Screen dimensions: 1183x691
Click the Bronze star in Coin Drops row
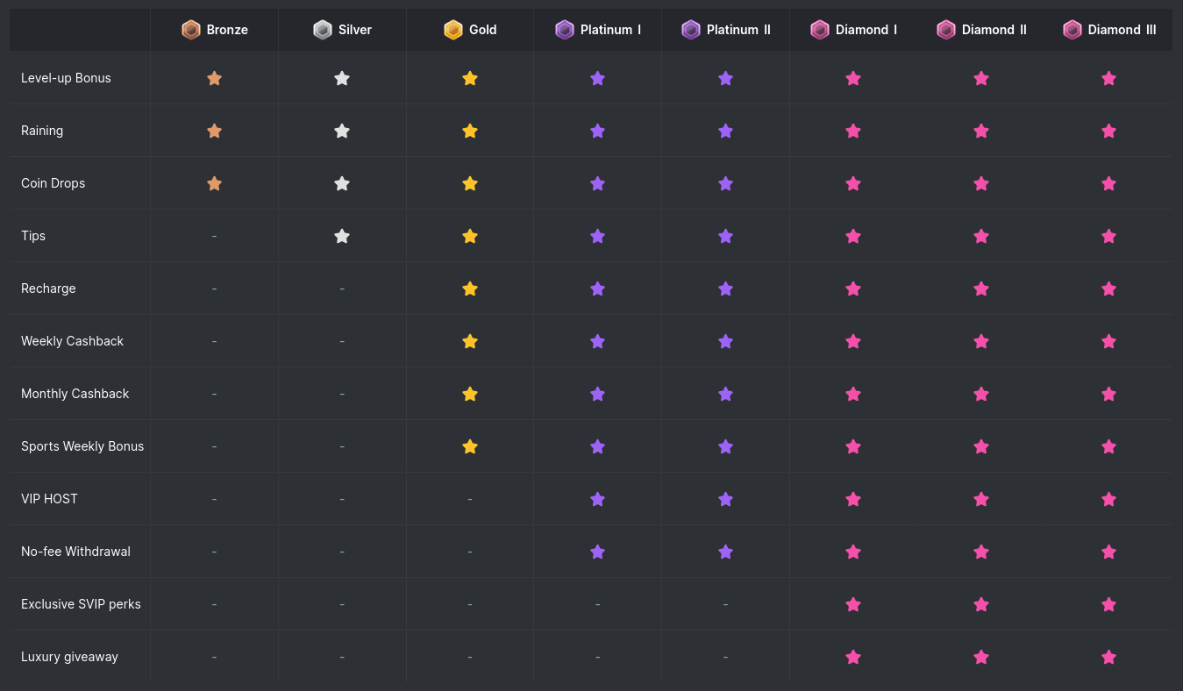[214, 183]
